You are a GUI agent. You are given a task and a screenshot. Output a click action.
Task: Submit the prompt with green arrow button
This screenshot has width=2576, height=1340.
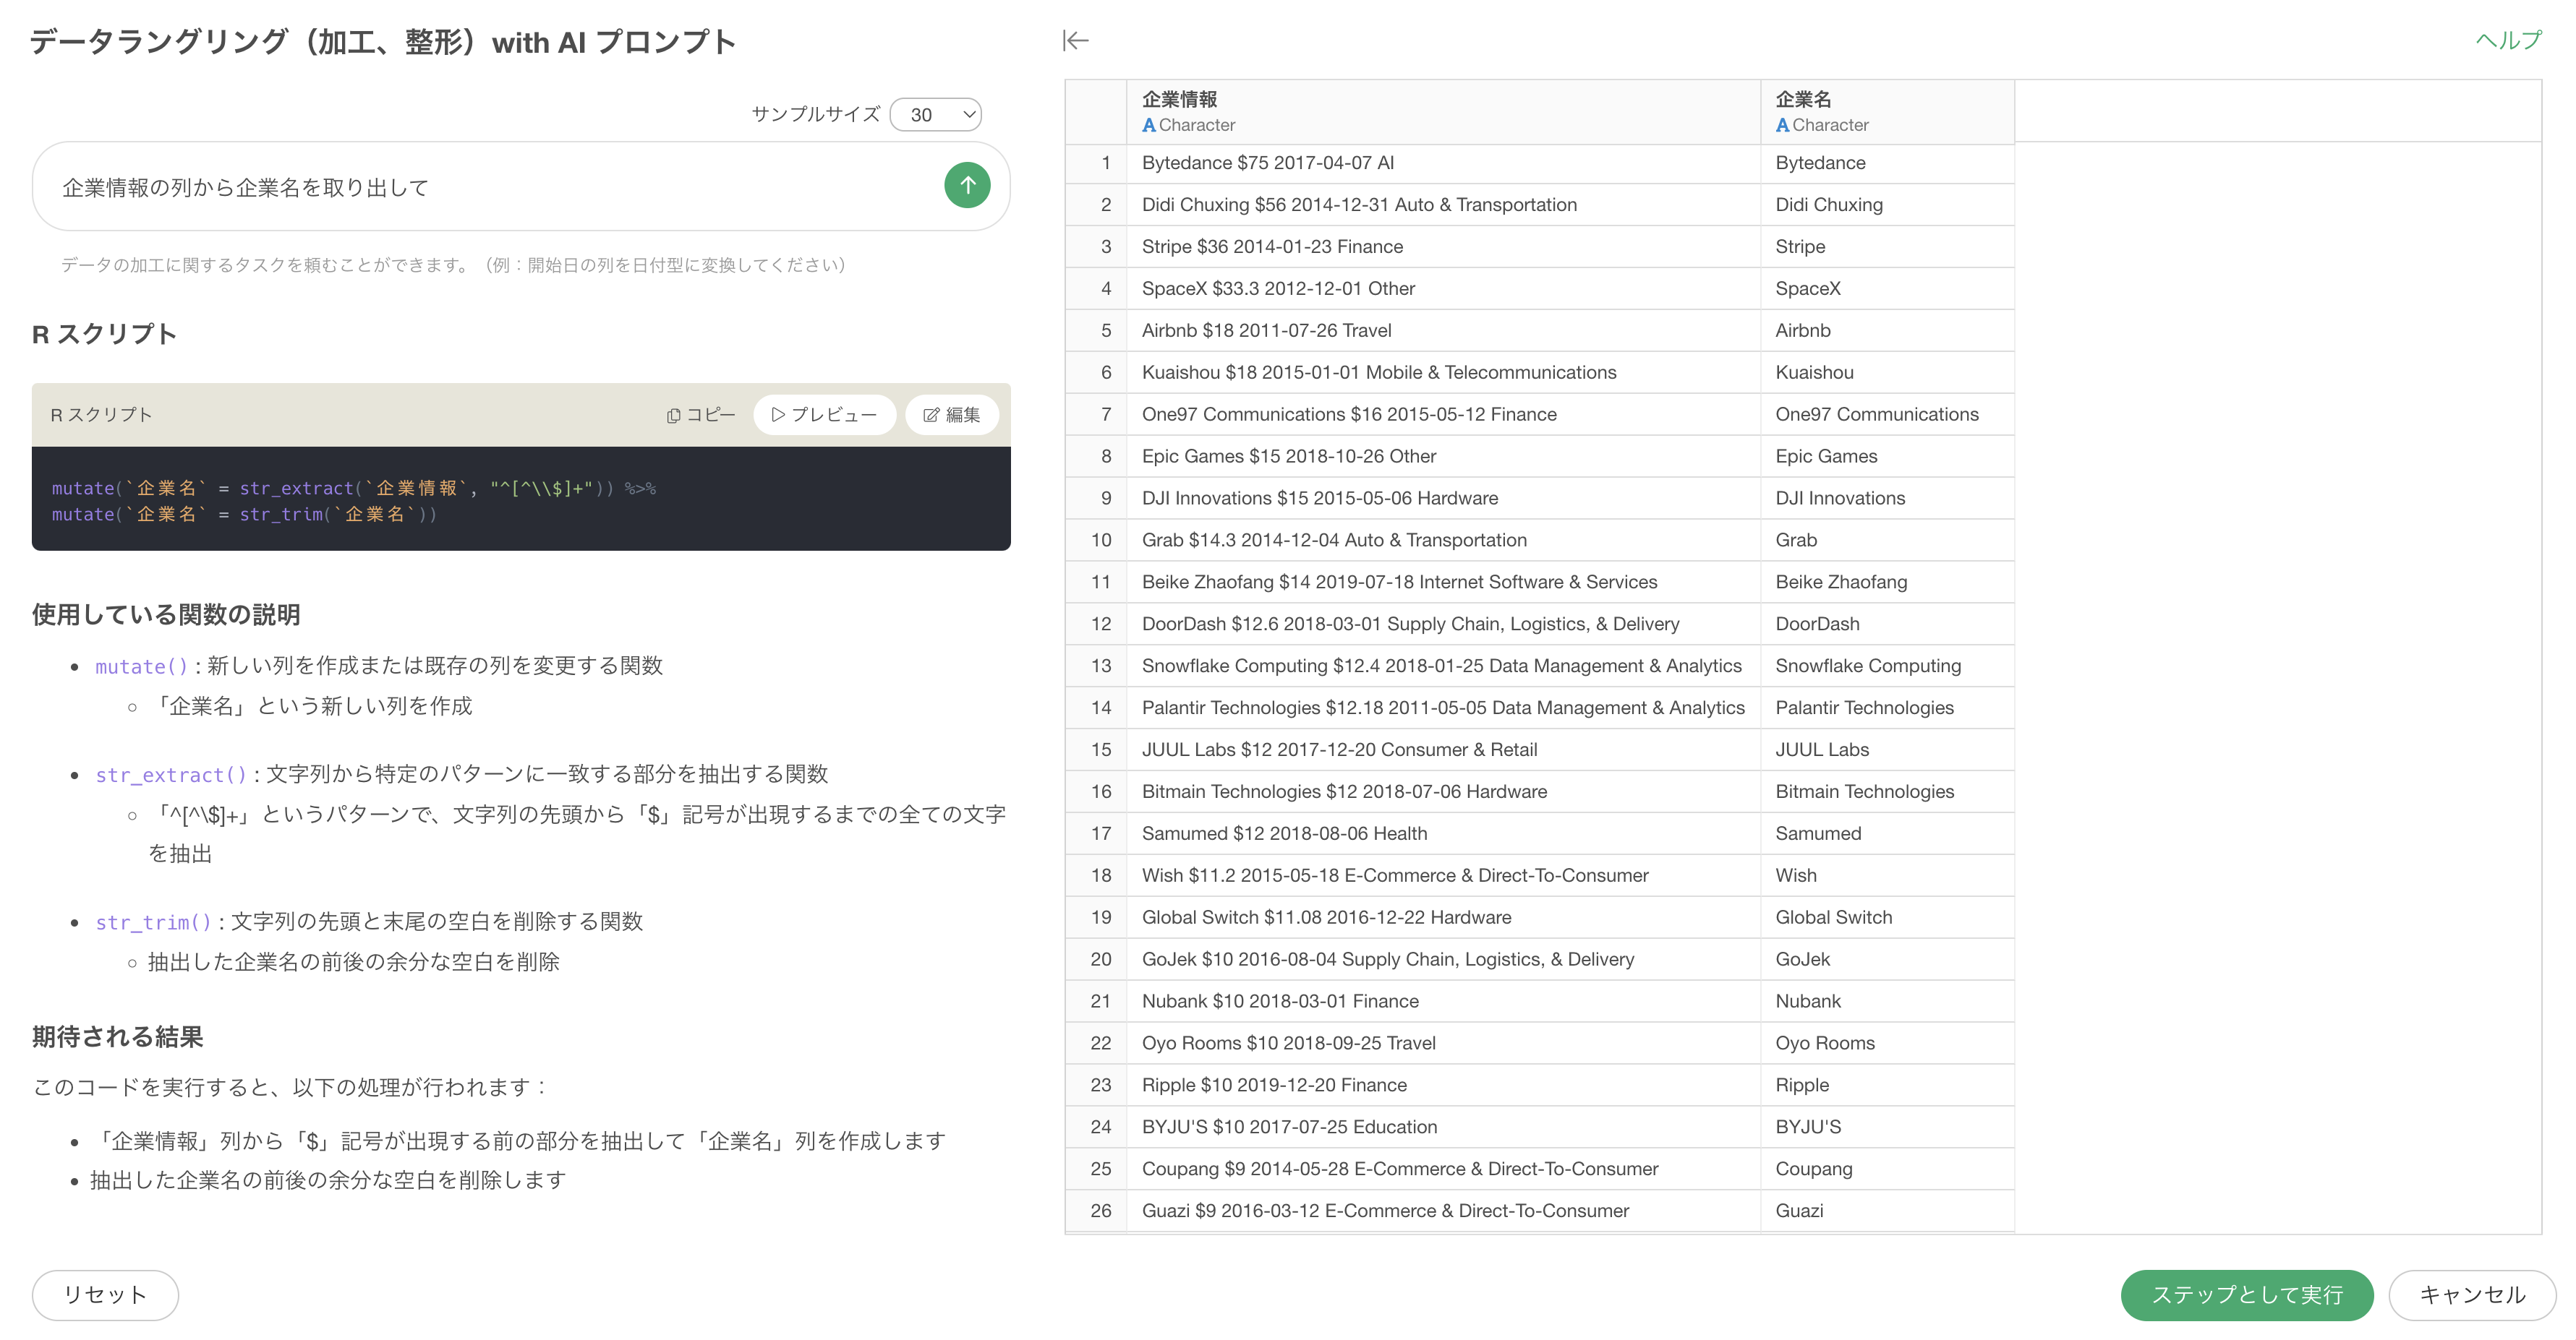click(x=967, y=186)
